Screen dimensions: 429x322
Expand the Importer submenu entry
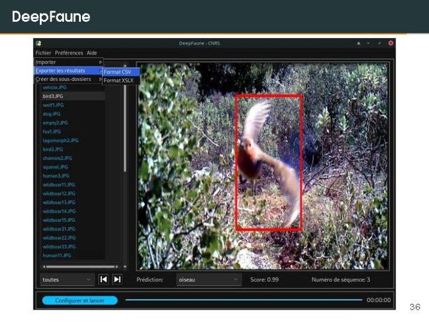point(68,62)
